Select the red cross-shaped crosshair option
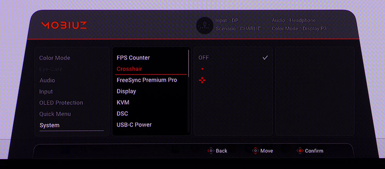This screenshot has height=169, width=385. pyautogui.click(x=202, y=80)
